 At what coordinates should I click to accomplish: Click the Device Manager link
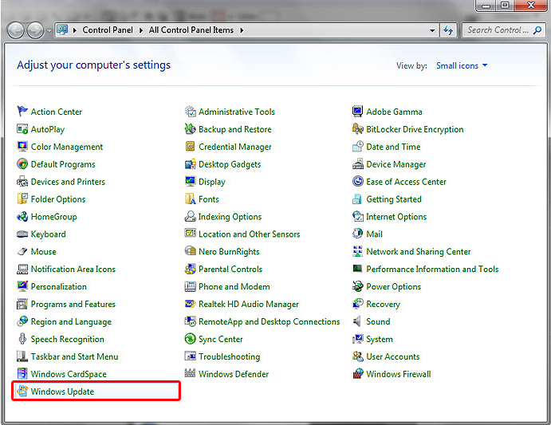click(x=396, y=164)
